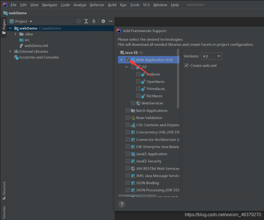Select the JSON Processing (JSR 353) row
This screenshot has height=220, width=264.
pyautogui.click(x=149, y=190)
